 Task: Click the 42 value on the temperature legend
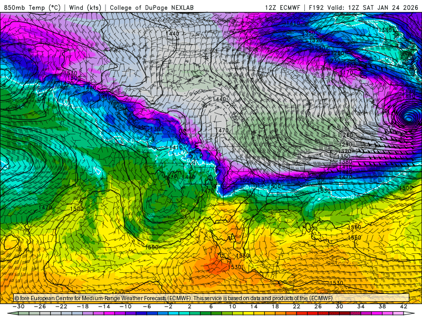(x=404, y=307)
